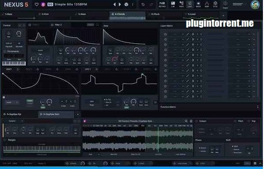266x169 pixels.
Task: Open the envelope mode dropdown below ENV1 graph
Action: 12,102
